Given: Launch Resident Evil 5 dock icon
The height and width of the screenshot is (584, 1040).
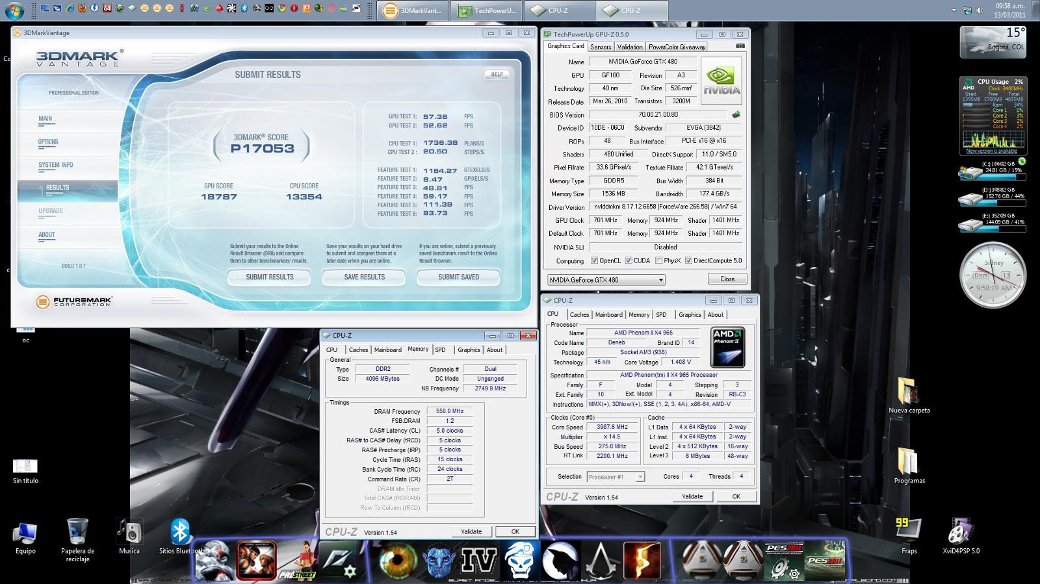Looking at the screenshot, I should [x=642, y=561].
